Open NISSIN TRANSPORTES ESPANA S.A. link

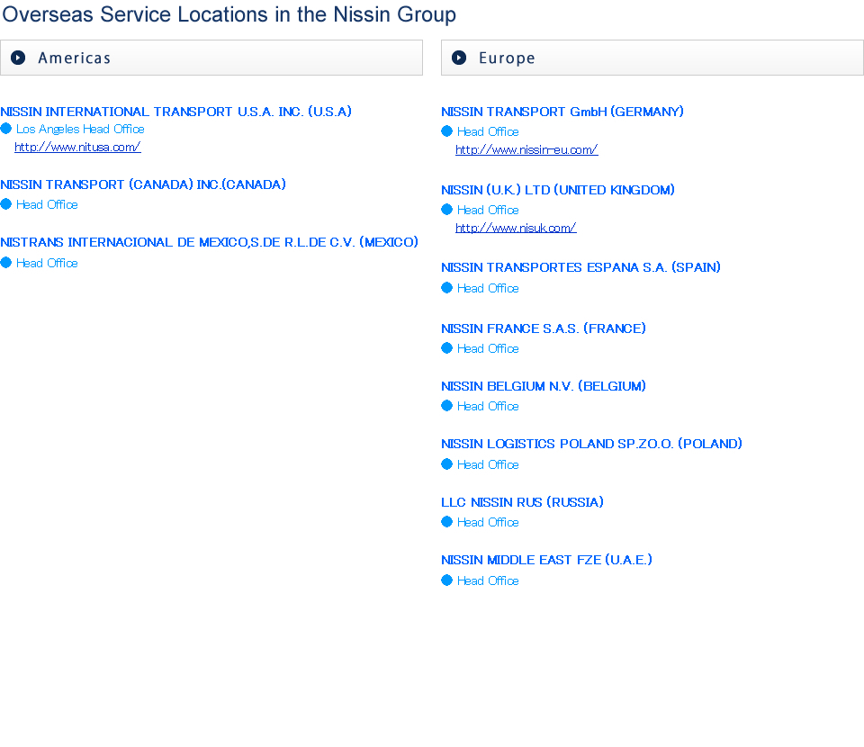pos(580,267)
